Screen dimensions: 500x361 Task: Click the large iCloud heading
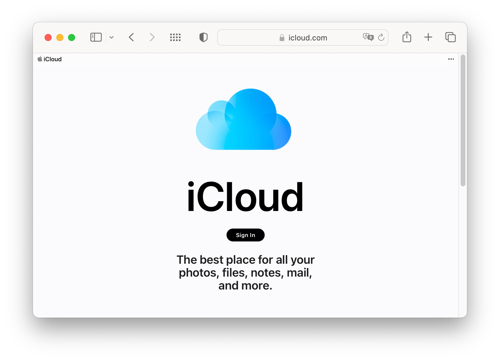pyautogui.click(x=245, y=197)
